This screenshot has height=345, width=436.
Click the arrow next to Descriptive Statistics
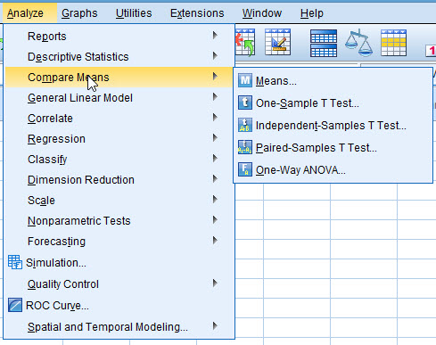coord(215,56)
